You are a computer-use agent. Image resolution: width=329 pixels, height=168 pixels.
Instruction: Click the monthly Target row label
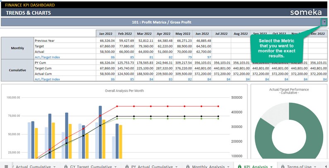39,46
